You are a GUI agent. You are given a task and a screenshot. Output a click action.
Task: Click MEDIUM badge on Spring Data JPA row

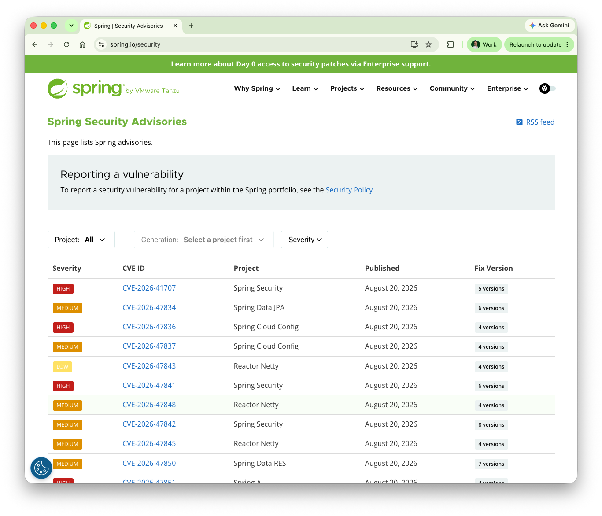point(67,308)
